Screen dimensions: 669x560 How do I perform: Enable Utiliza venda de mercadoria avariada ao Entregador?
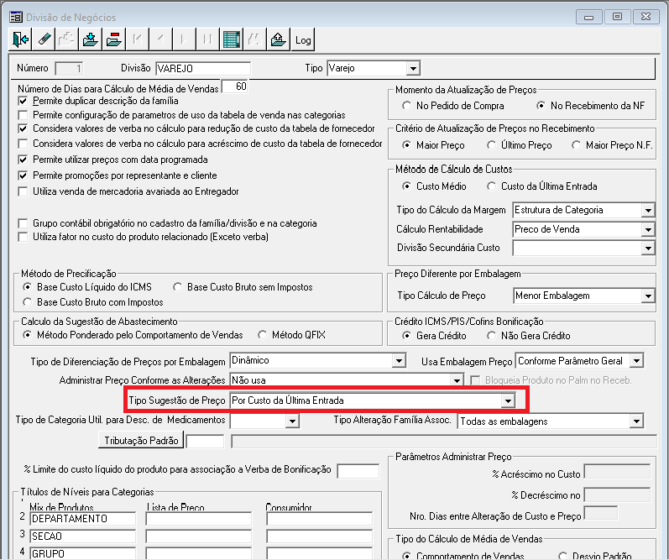23,191
